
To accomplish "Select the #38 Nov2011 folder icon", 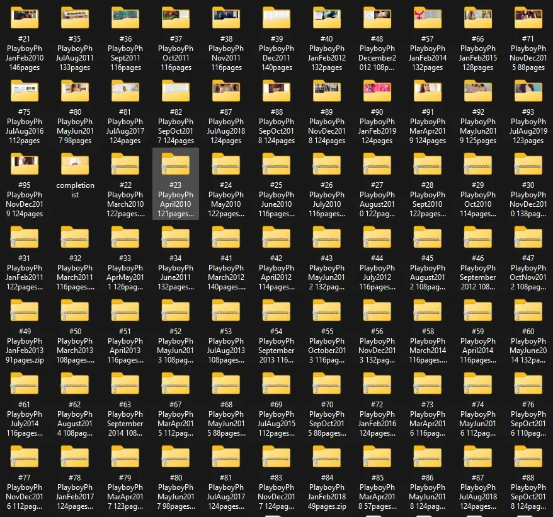I will click(x=226, y=18).
